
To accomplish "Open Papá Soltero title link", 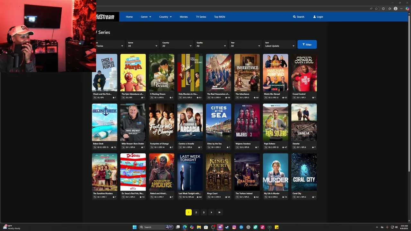I will (270, 144).
